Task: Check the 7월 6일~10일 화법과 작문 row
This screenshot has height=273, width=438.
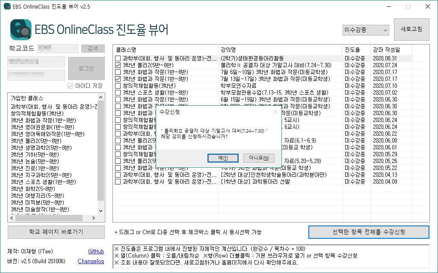Action: point(118,72)
